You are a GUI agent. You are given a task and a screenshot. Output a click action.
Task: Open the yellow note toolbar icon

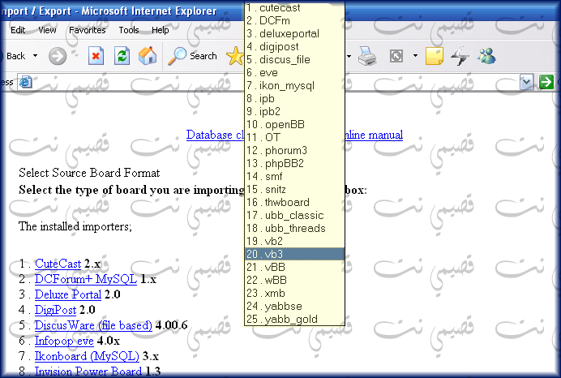coord(435,56)
